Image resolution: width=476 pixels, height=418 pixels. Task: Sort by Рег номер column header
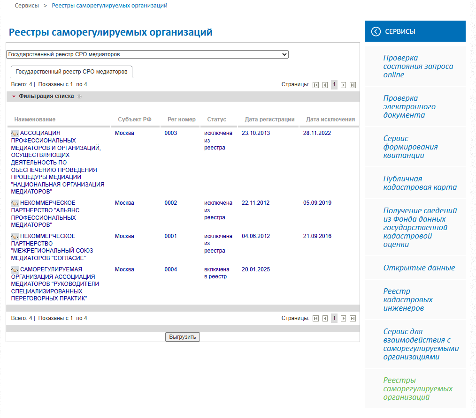click(182, 119)
